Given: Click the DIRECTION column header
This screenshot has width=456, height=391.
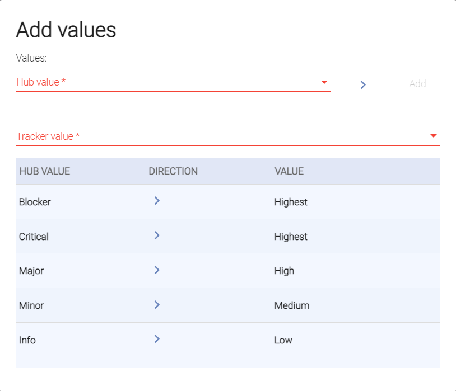Looking at the screenshot, I should coord(173,171).
